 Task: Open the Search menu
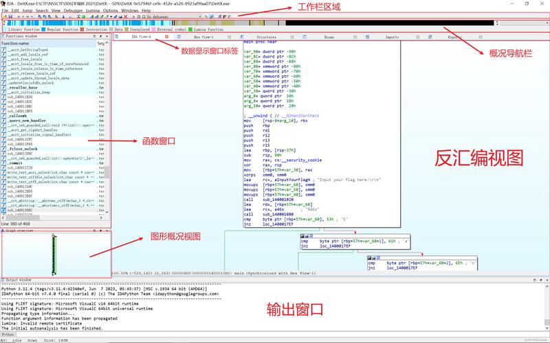(x=42, y=10)
